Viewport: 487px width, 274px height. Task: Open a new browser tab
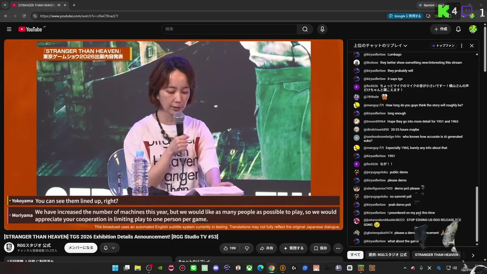(74, 5)
